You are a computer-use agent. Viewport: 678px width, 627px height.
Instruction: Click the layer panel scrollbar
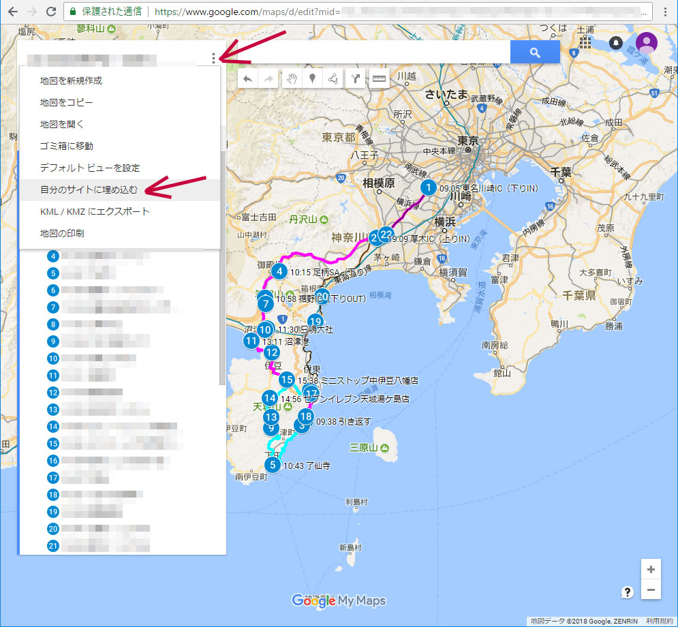point(222,268)
